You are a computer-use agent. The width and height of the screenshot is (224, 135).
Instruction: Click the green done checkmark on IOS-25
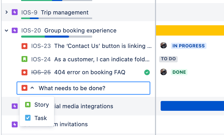[x=147, y=72]
